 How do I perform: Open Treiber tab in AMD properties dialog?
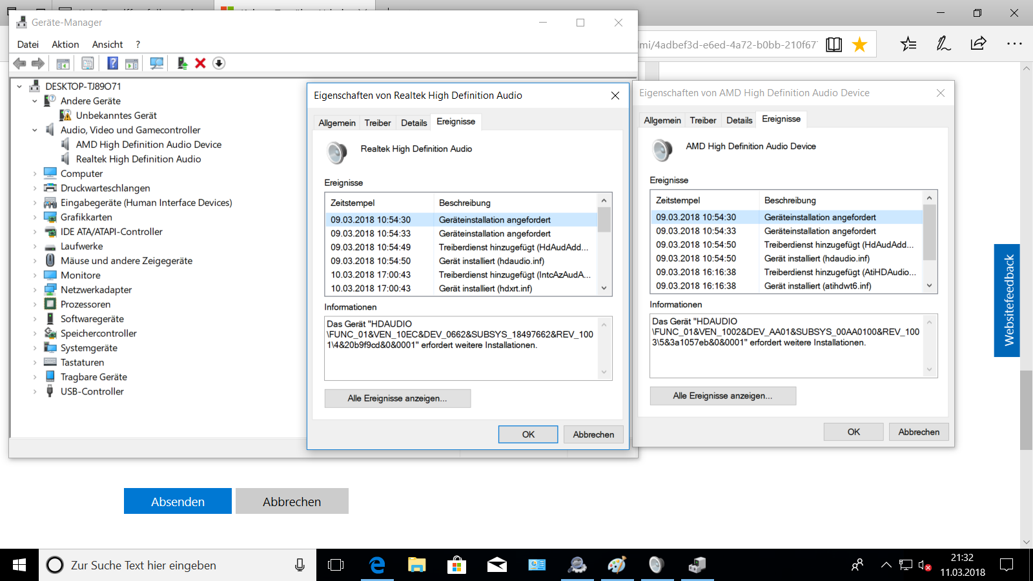pos(703,120)
